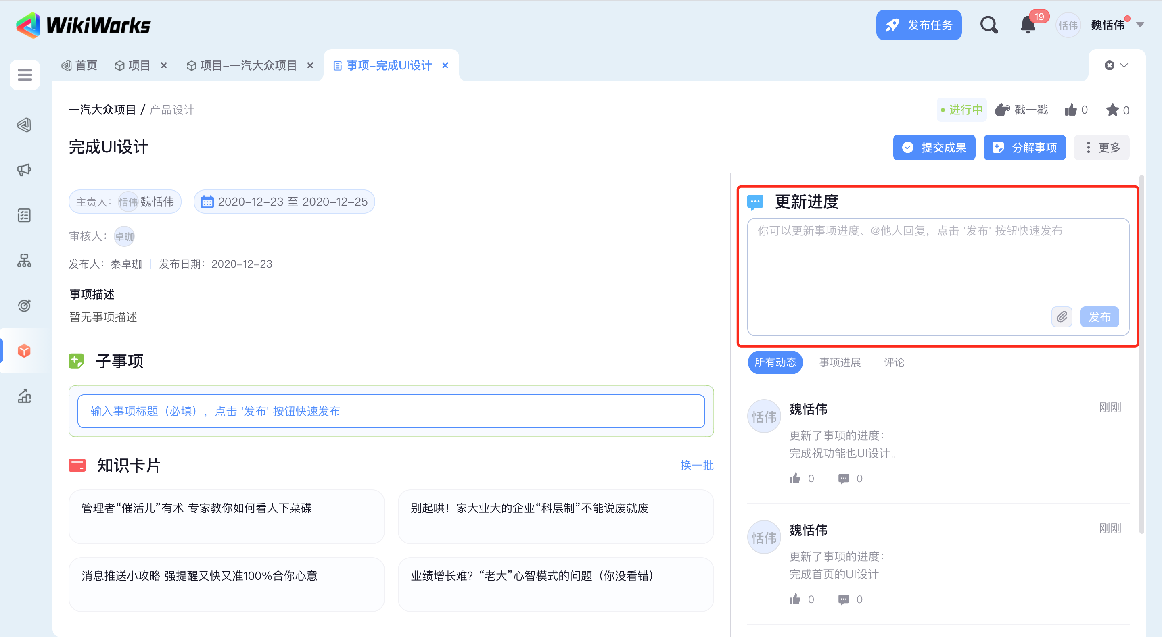Toggle thumbs-up like in the page header
Viewport: 1162px width, 637px height.
(x=1071, y=110)
